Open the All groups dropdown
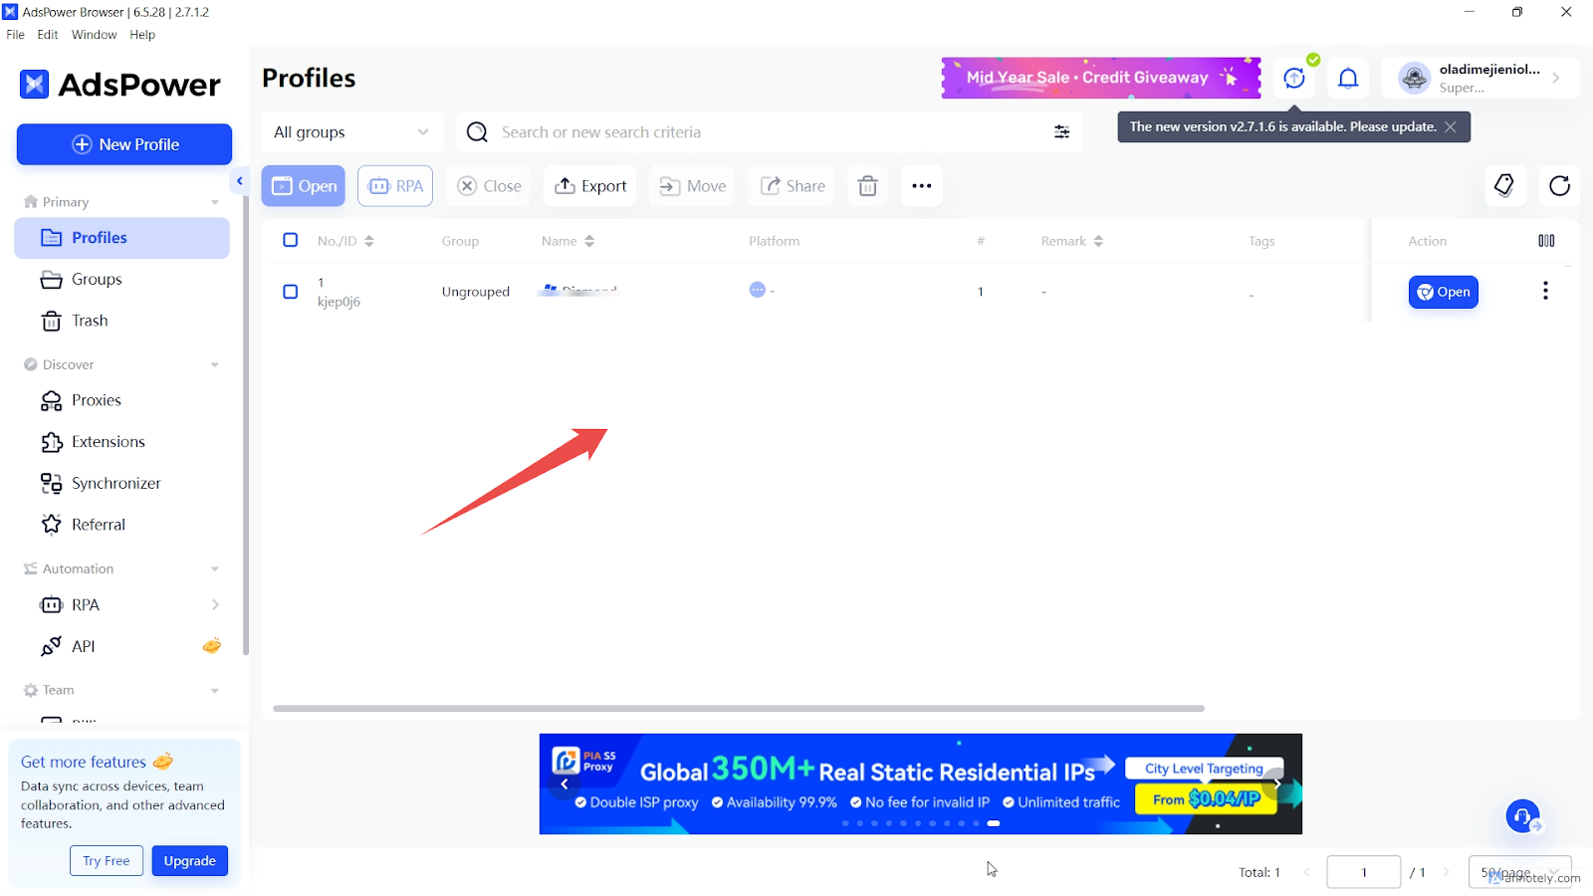 pos(352,132)
